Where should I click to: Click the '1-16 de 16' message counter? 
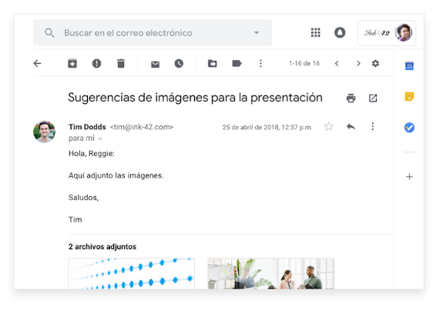click(304, 64)
